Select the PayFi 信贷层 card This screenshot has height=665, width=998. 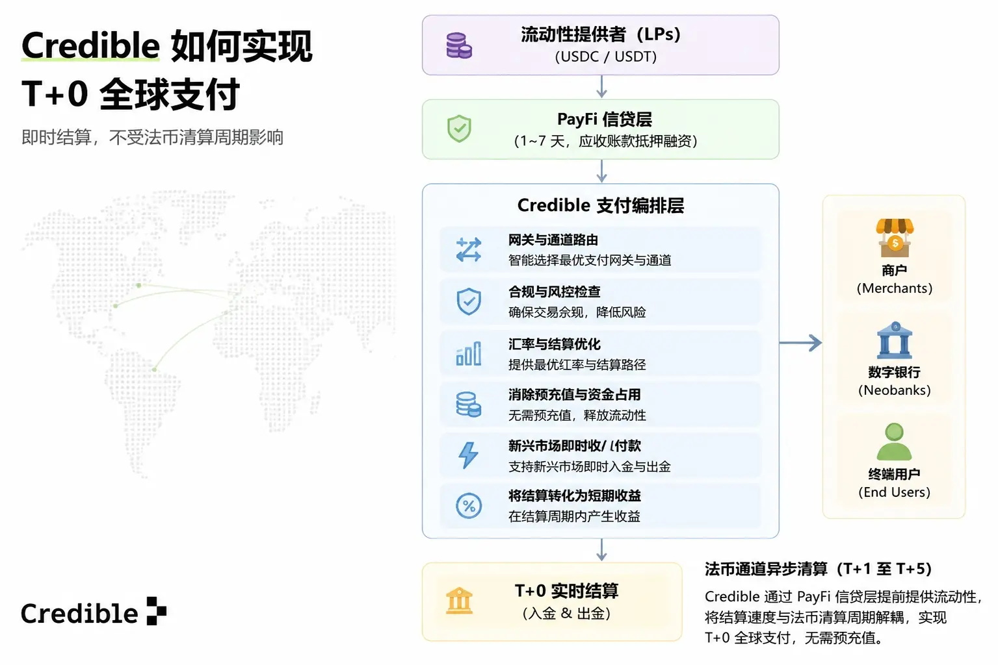tap(601, 129)
